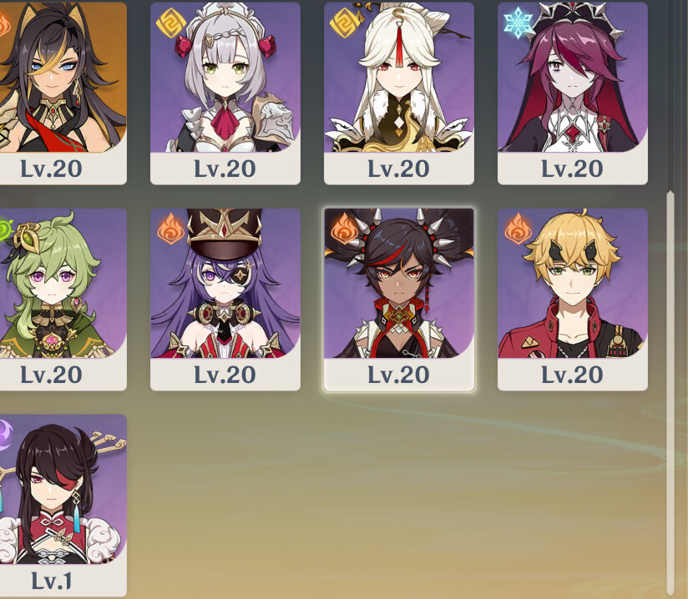Click the Pyro flame icon on Chevreuse's card
688x599 pixels.
coord(170,229)
